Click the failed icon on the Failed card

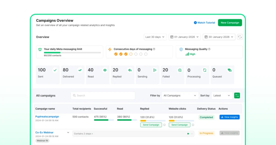pos(180,70)
